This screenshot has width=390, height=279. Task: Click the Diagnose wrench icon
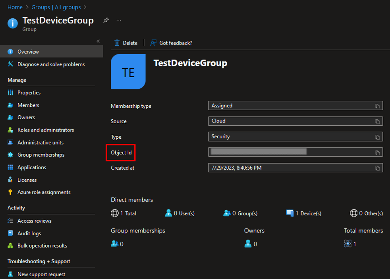tap(10, 64)
